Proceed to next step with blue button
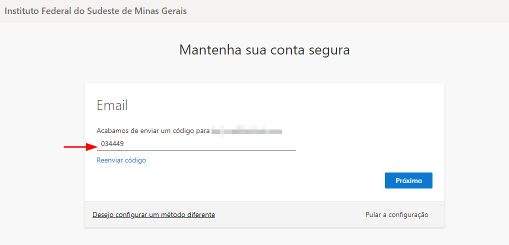The image size is (509, 245). click(x=408, y=180)
